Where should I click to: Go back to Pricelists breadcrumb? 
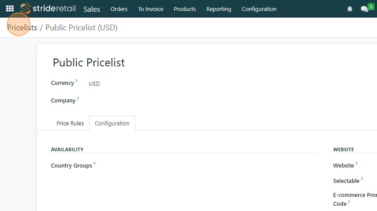(x=22, y=28)
